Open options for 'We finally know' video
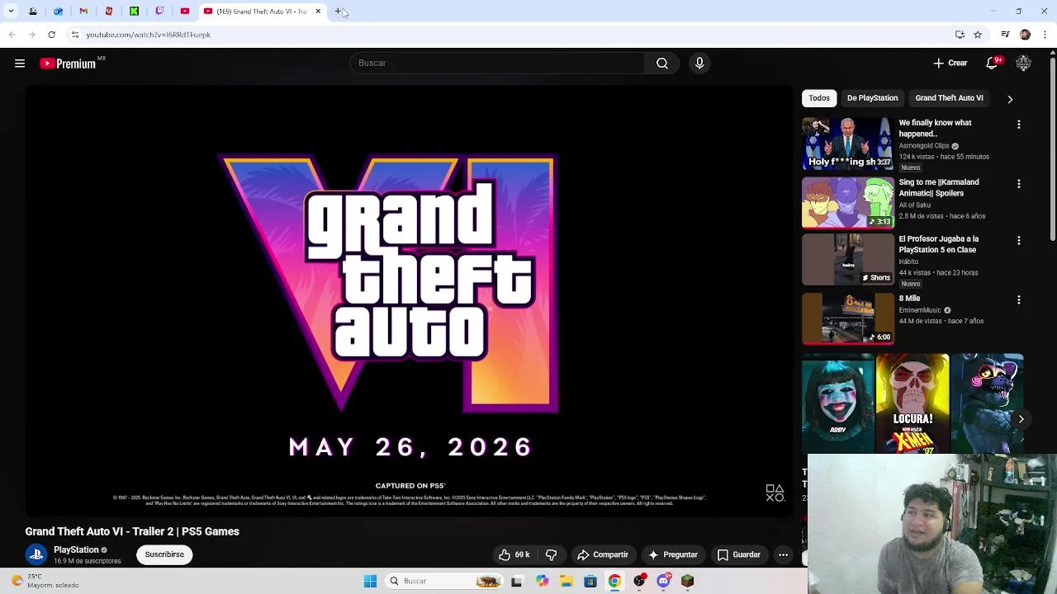1057x594 pixels. point(1018,125)
